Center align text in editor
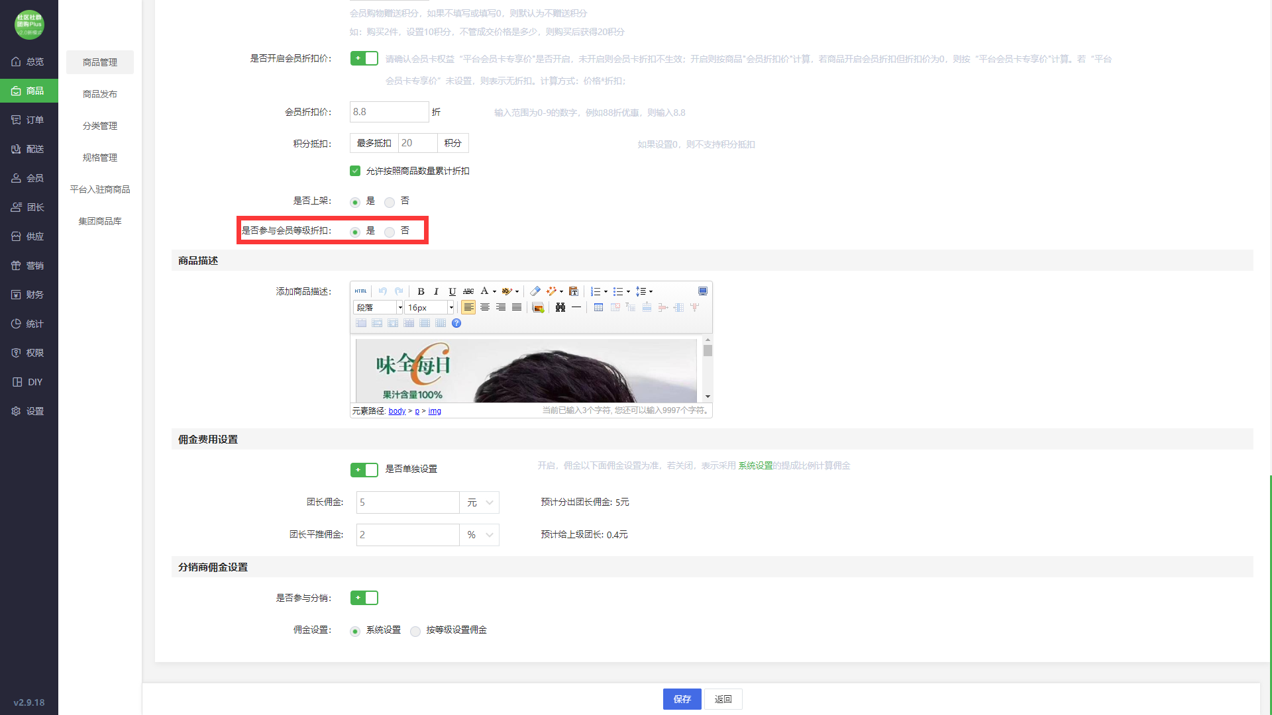This screenshot has width=1272, height=715. coord(485,308)
